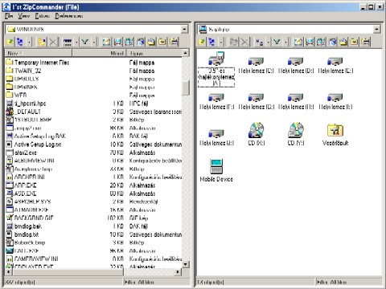Viewport: 386px width, 289px height.
Task: Click the filter funnel icon in right toolbar
Action: [277, 42]
